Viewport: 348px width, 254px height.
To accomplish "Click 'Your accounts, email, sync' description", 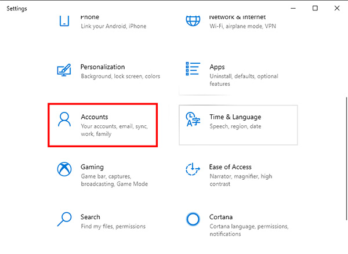I will [x=114, y=130].
